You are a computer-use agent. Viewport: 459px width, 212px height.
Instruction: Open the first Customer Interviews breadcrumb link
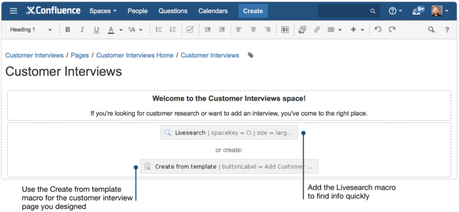(x=34, y=55)
